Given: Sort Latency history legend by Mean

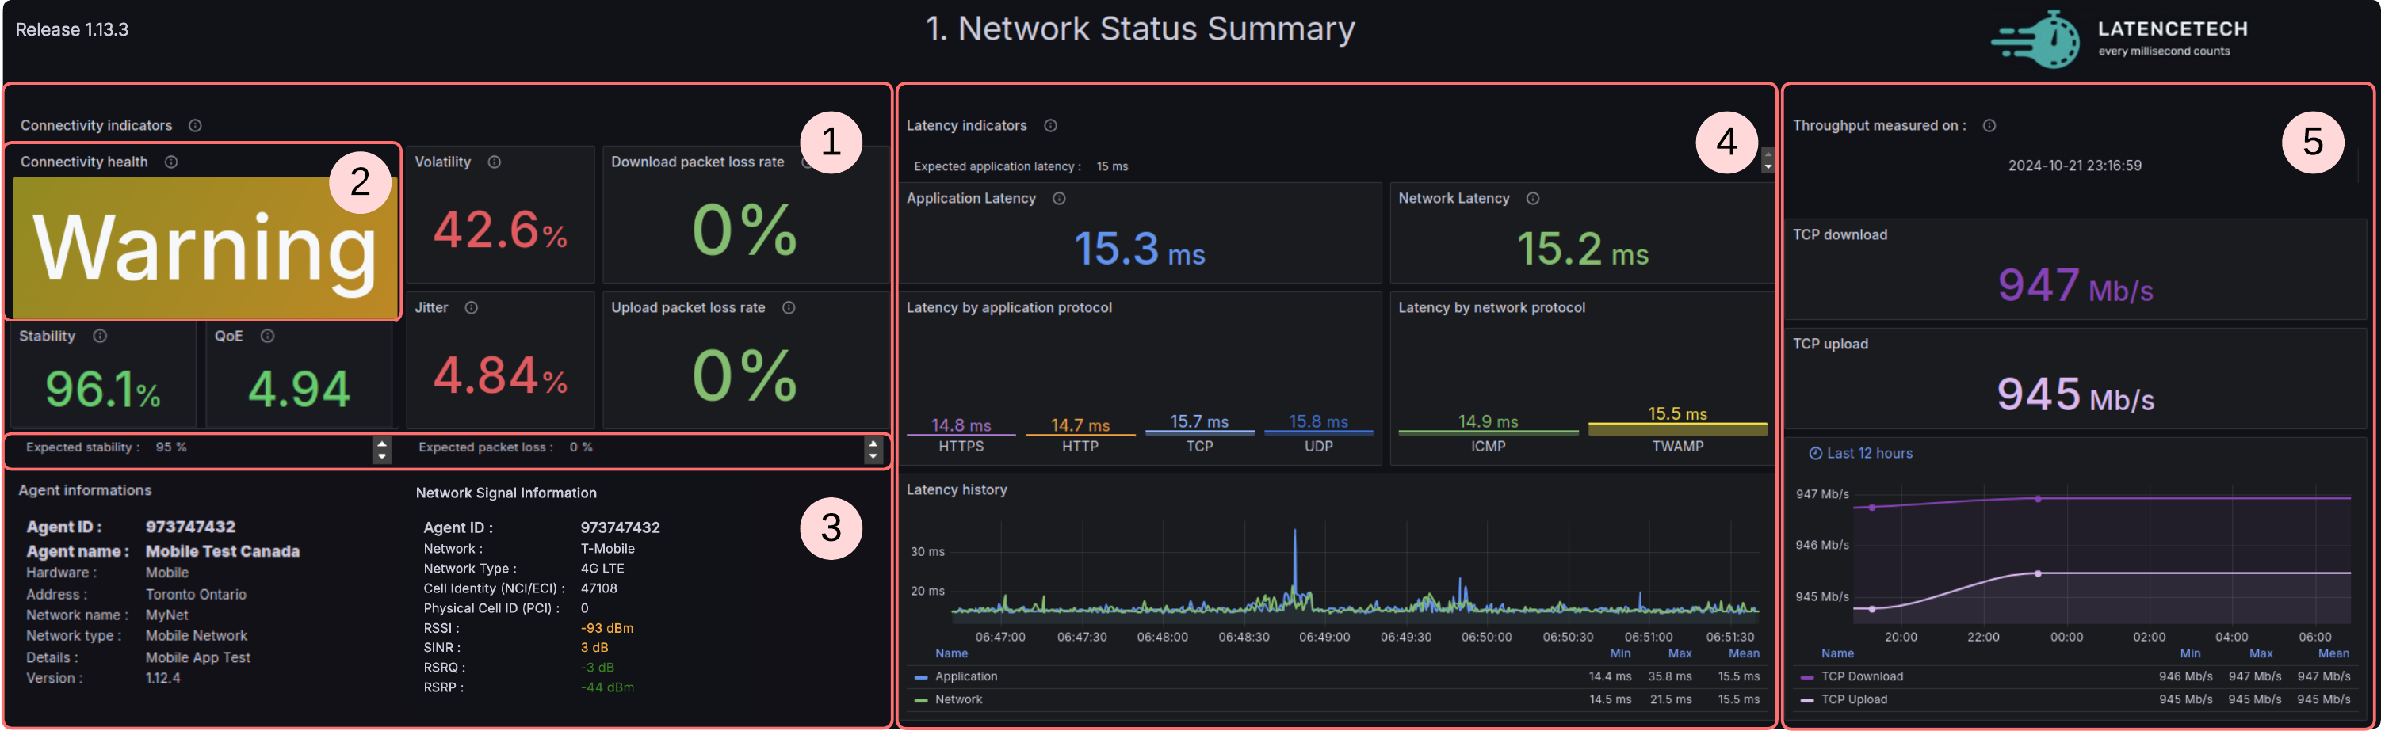Looking at the screenshot, I should click(1745, 654).
